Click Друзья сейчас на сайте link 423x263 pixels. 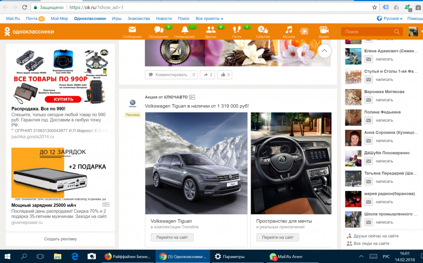click(376, 236)
